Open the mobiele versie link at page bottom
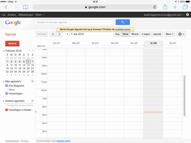Screen dimensions: 191x143 [63, 141]
